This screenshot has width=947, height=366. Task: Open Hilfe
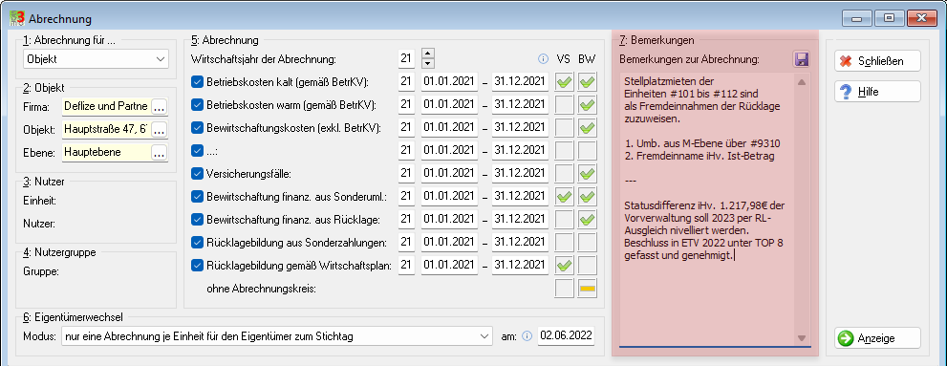877,92
